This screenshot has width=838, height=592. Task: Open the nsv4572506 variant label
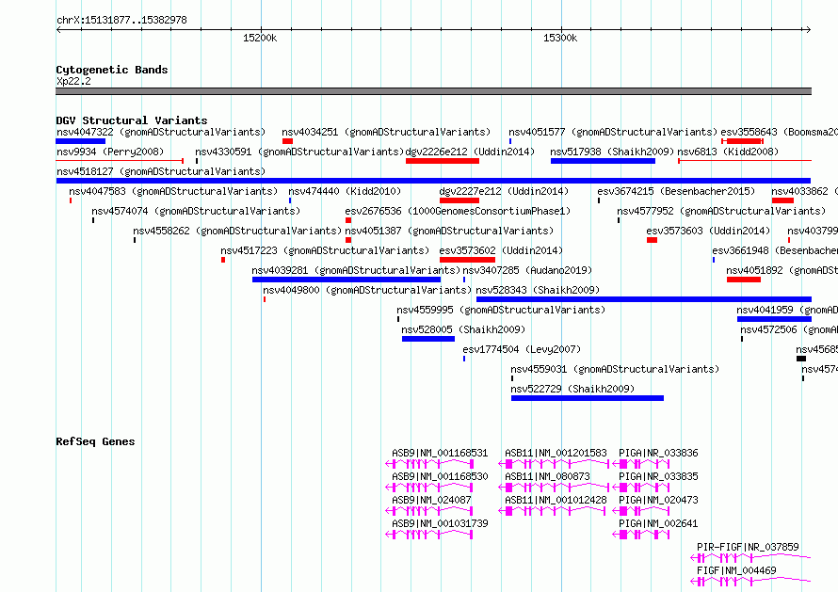(789, 329)
